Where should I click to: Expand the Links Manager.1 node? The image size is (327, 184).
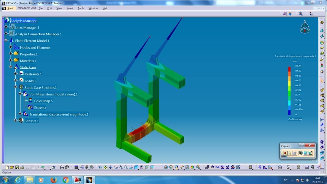(6, 27)
